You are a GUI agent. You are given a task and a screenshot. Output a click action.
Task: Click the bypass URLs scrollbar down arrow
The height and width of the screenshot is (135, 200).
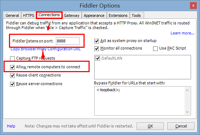pos(187,112)
